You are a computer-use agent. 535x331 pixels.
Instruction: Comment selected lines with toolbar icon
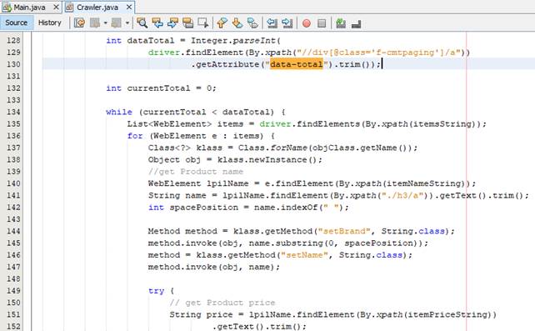pyautogui.click(x=341, y=23)
